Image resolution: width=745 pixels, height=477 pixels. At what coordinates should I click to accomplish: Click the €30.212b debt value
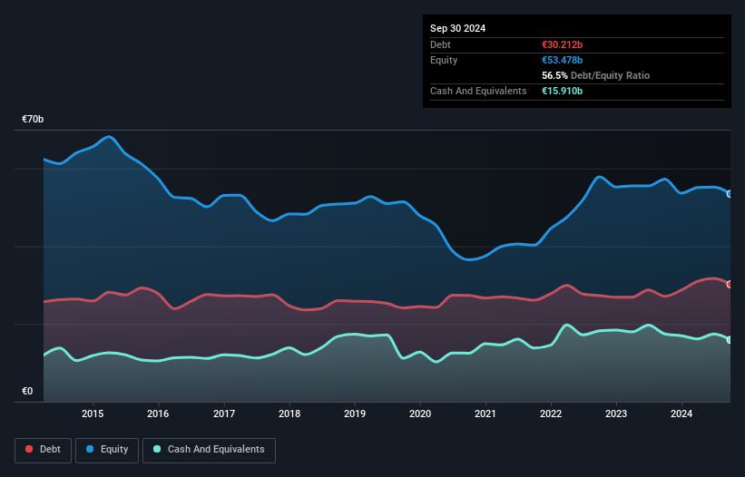click(562, 44)
